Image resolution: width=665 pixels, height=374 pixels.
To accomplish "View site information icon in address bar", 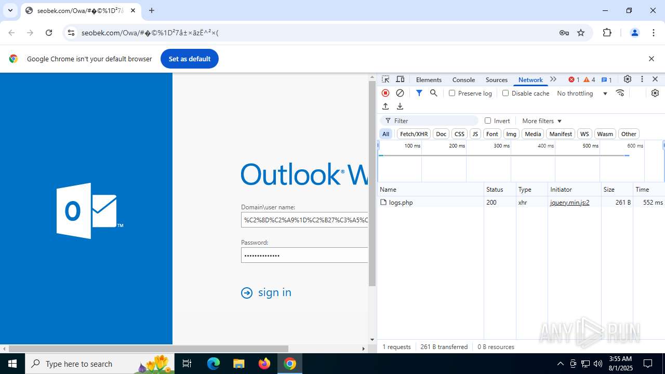I will coord(71,33).
